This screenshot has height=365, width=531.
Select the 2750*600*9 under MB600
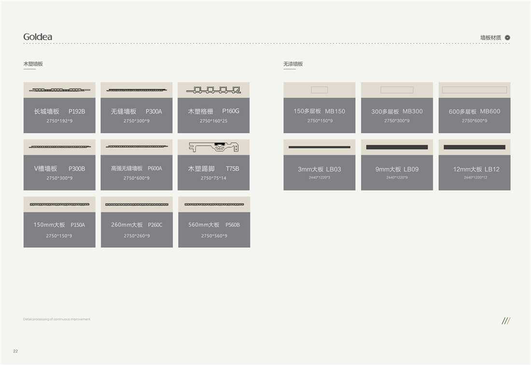click(475, 121)
